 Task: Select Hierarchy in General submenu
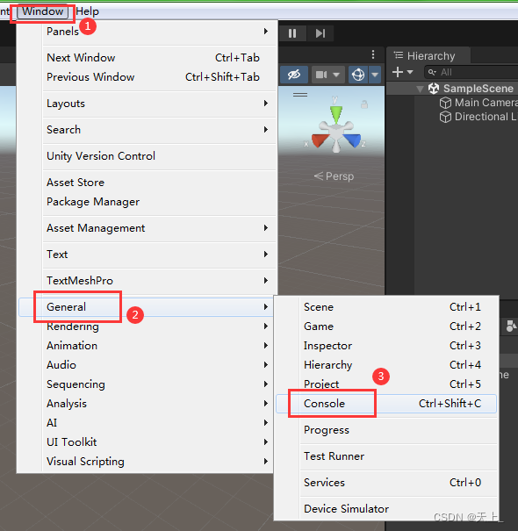click(386, 365)
